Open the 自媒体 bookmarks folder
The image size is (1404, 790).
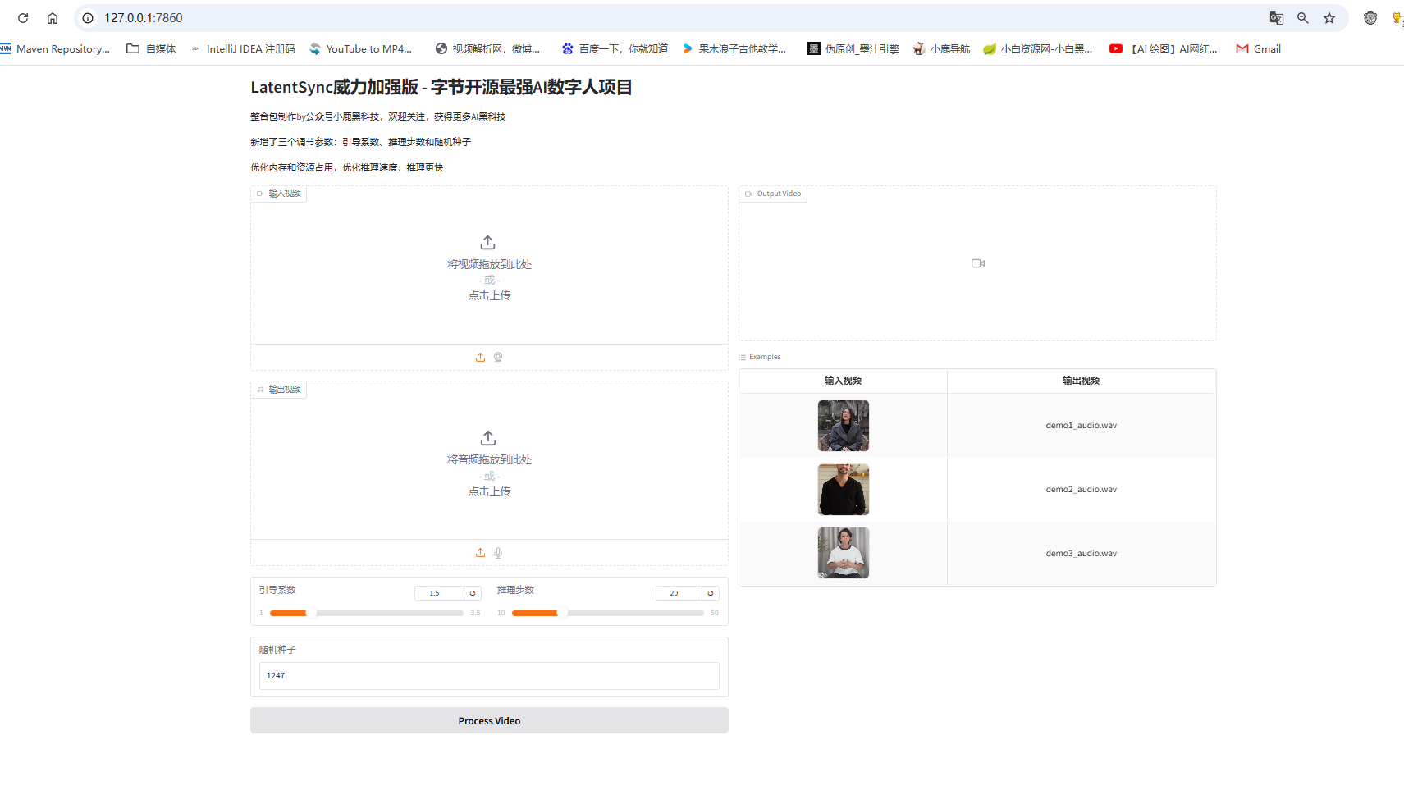(151, 49)
